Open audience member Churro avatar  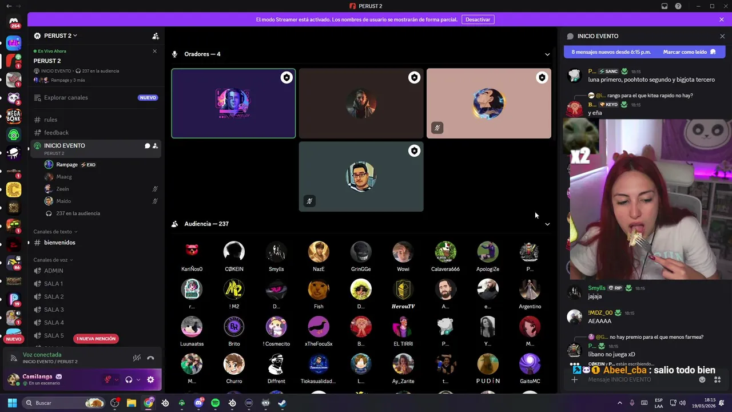[x=234, y=364]
